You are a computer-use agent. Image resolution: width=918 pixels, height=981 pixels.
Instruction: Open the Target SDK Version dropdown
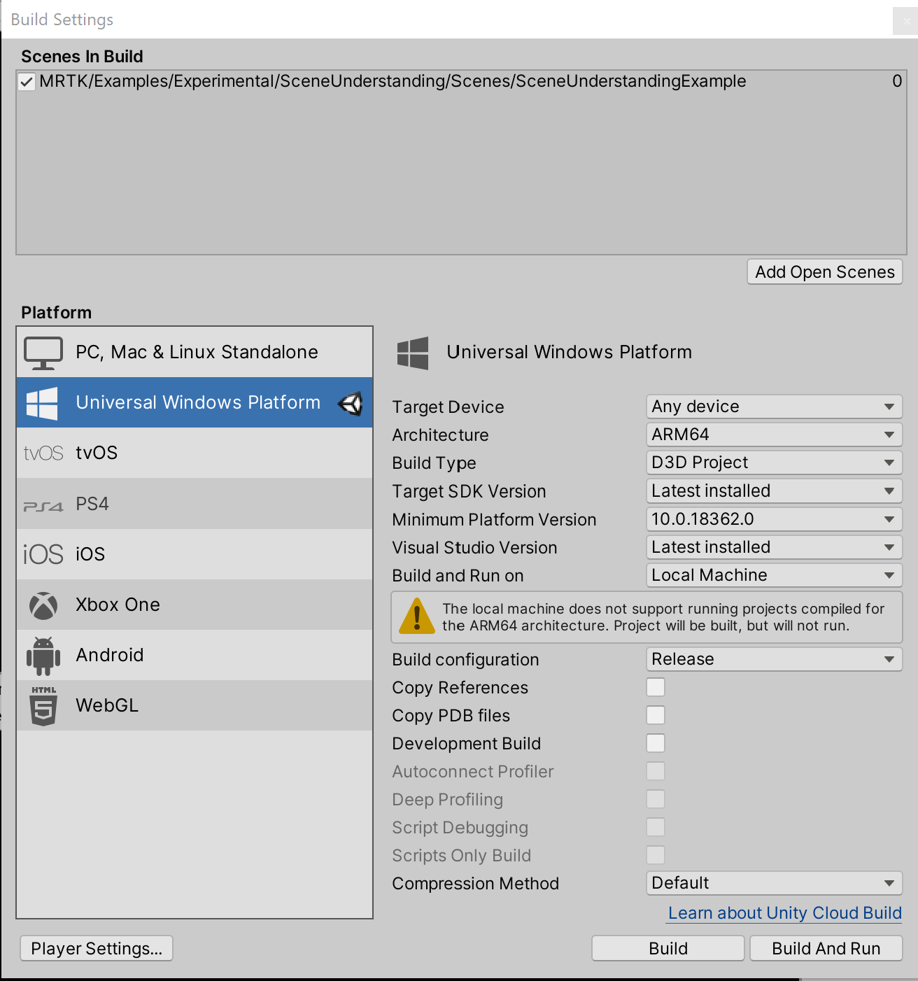(x=774, y=490)
